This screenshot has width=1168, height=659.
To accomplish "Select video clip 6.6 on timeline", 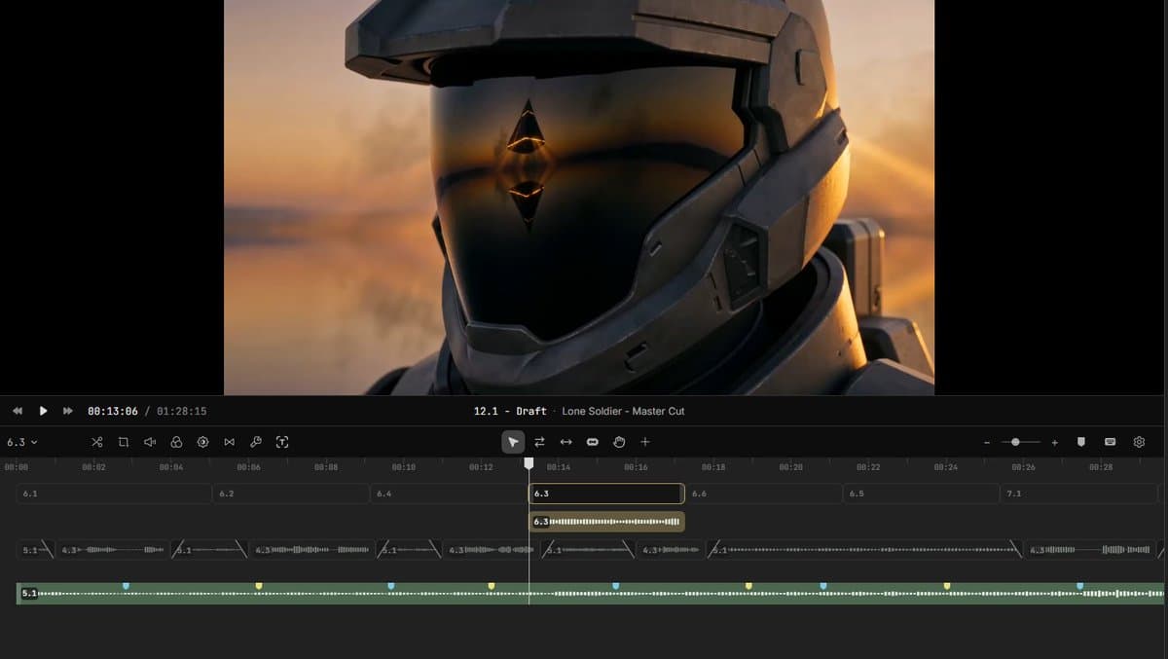I will point(764,494).
